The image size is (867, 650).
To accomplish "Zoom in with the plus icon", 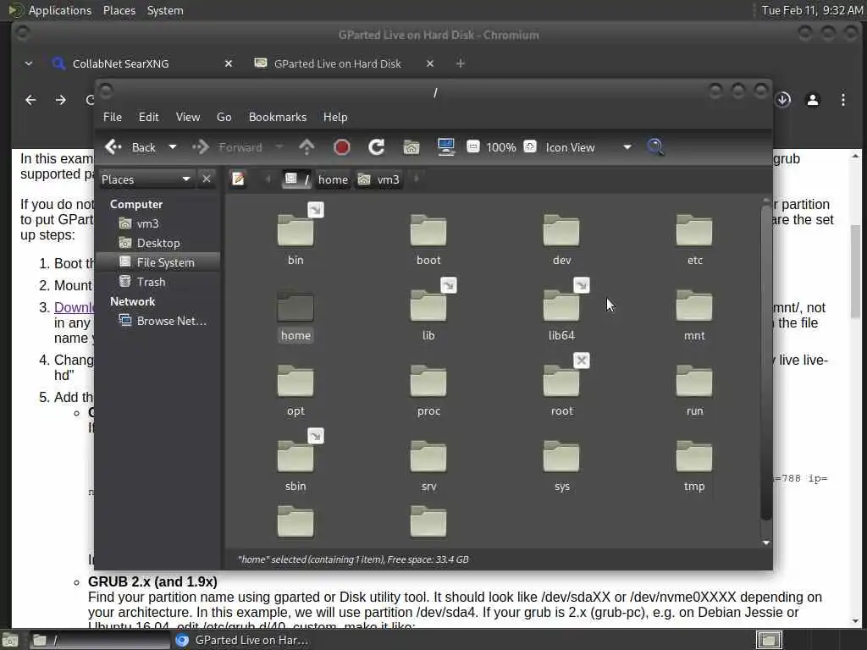I will (530, 146).
